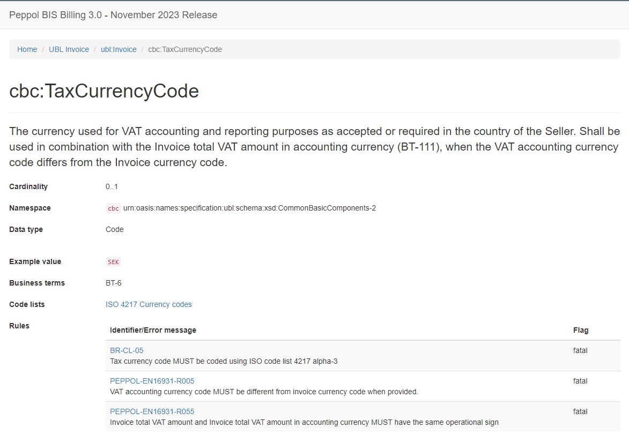Click the namespace URN text
This screenshot has height=435, width=629.
[x=249, y=208]
